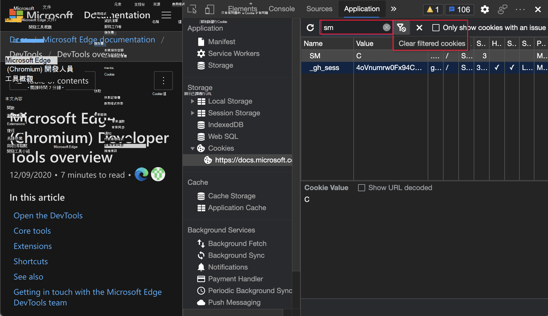Show more DevTools tabs chevron
Screen dimensions: 548x316
point(394,9)
